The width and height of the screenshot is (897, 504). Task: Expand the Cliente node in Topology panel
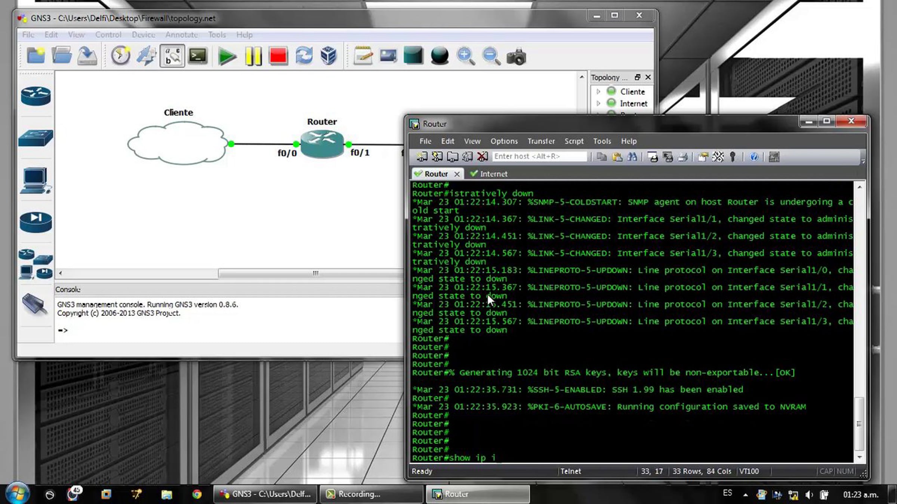(598, 91)
